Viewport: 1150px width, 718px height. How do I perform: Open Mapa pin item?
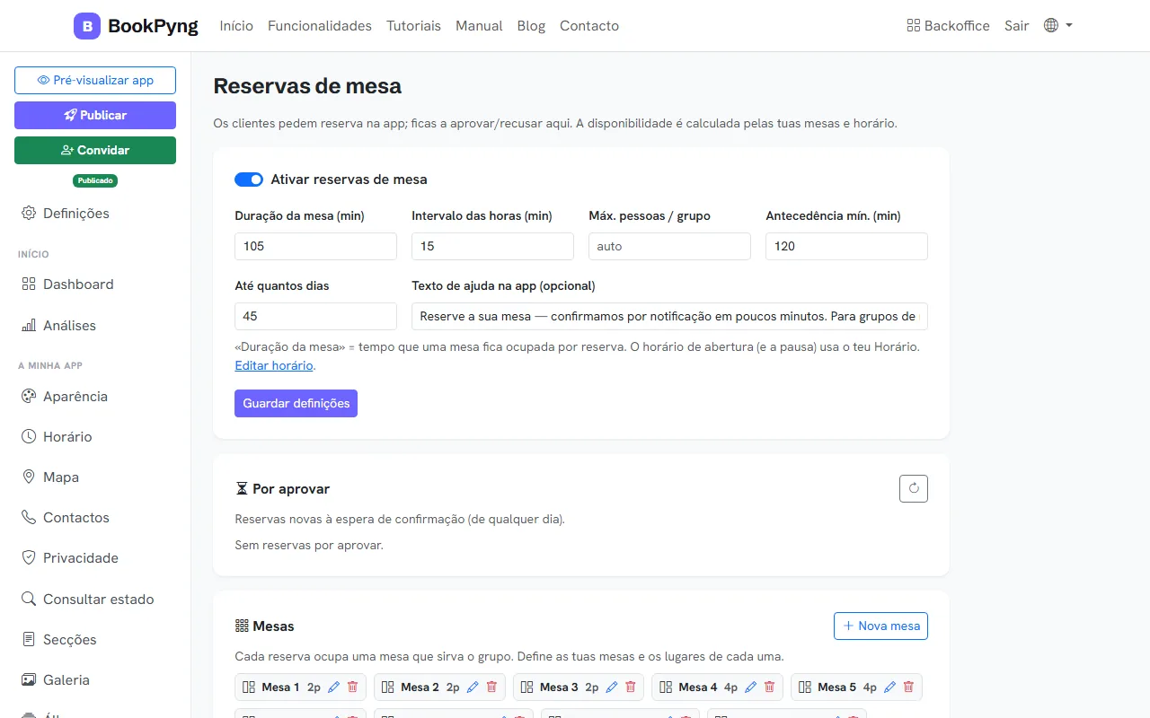(49, 477)
